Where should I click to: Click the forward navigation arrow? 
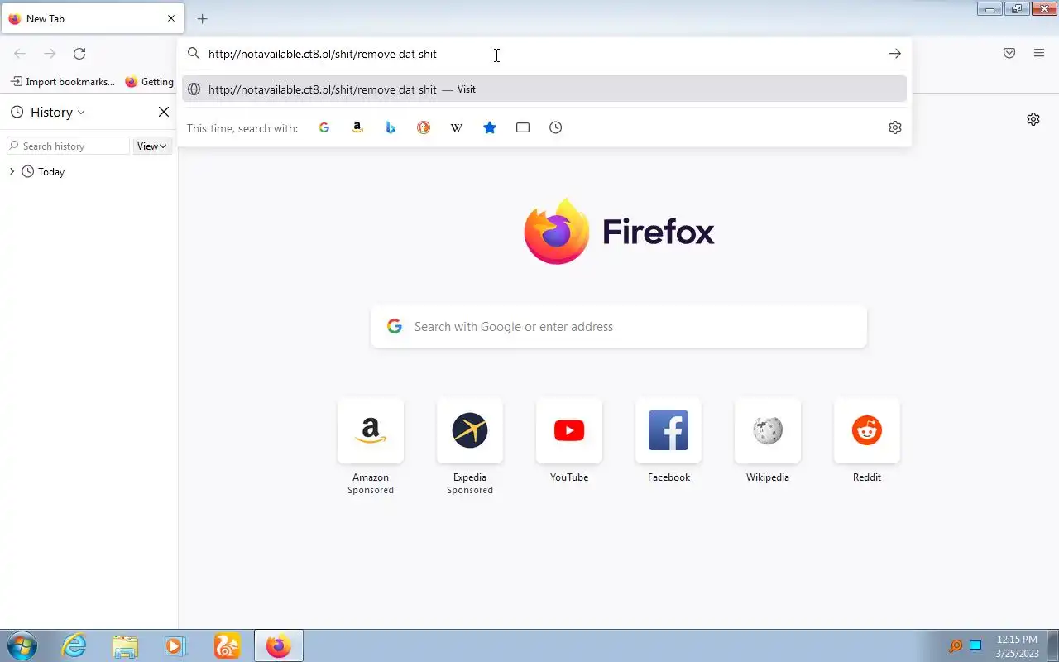pyautogui.click(x=50, y=54)
